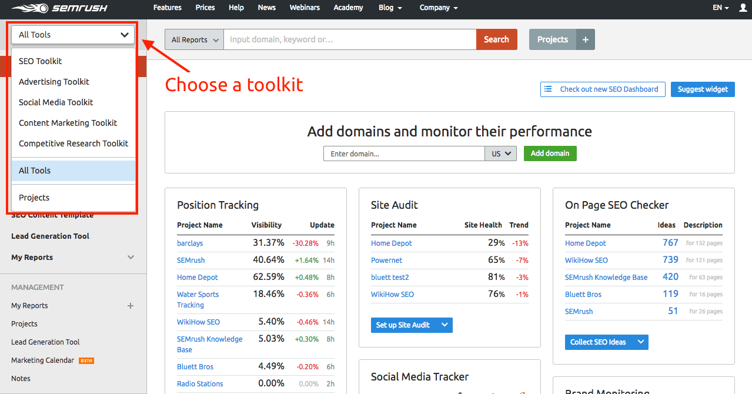Click 51 ideas for SEMrush

tap(673, 311)
